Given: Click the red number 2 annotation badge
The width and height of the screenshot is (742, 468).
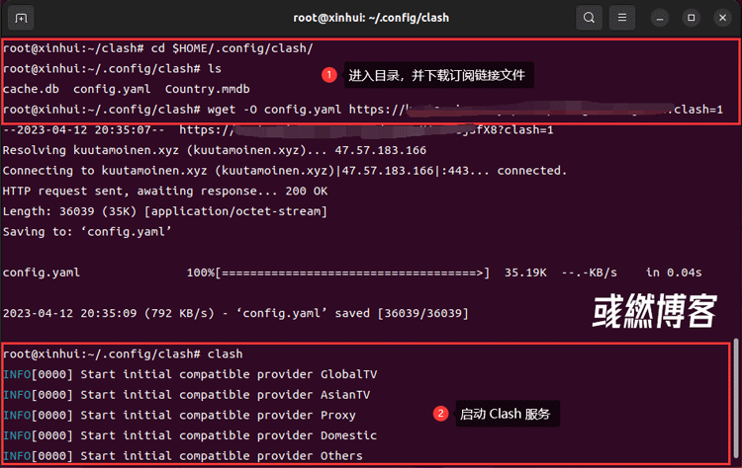Looking at the screenshot, I should (441, 414).
